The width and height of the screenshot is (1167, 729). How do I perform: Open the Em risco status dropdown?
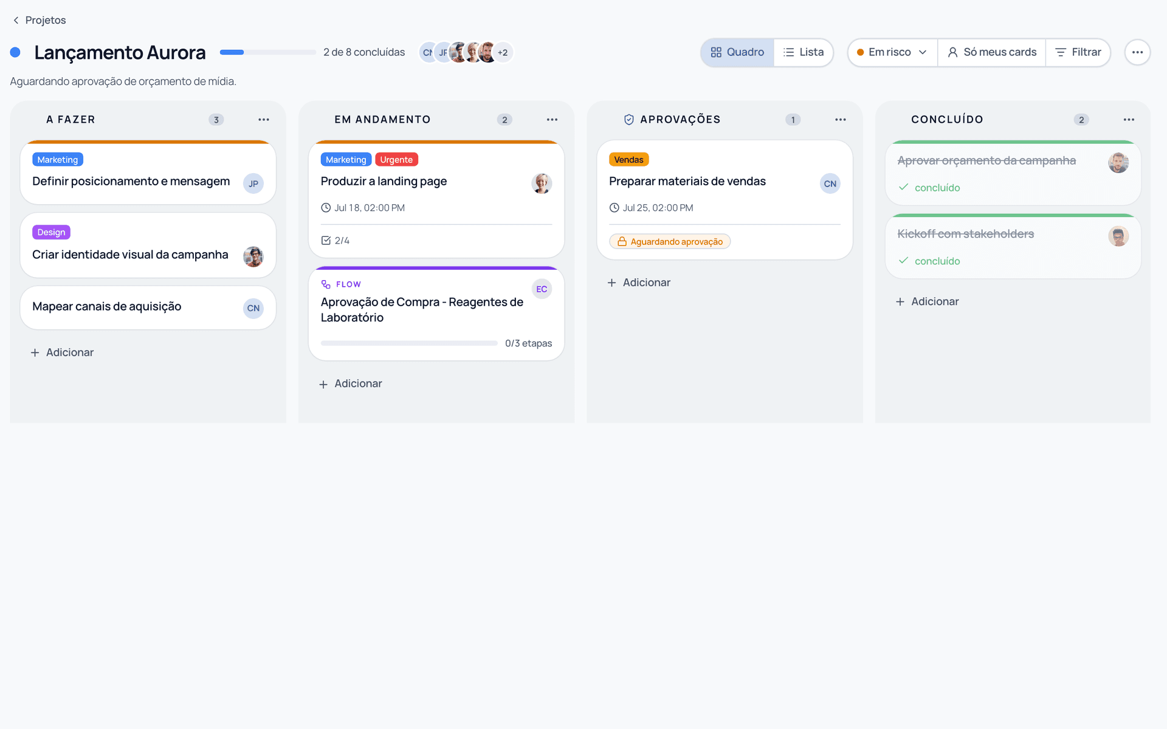(892, 52)
